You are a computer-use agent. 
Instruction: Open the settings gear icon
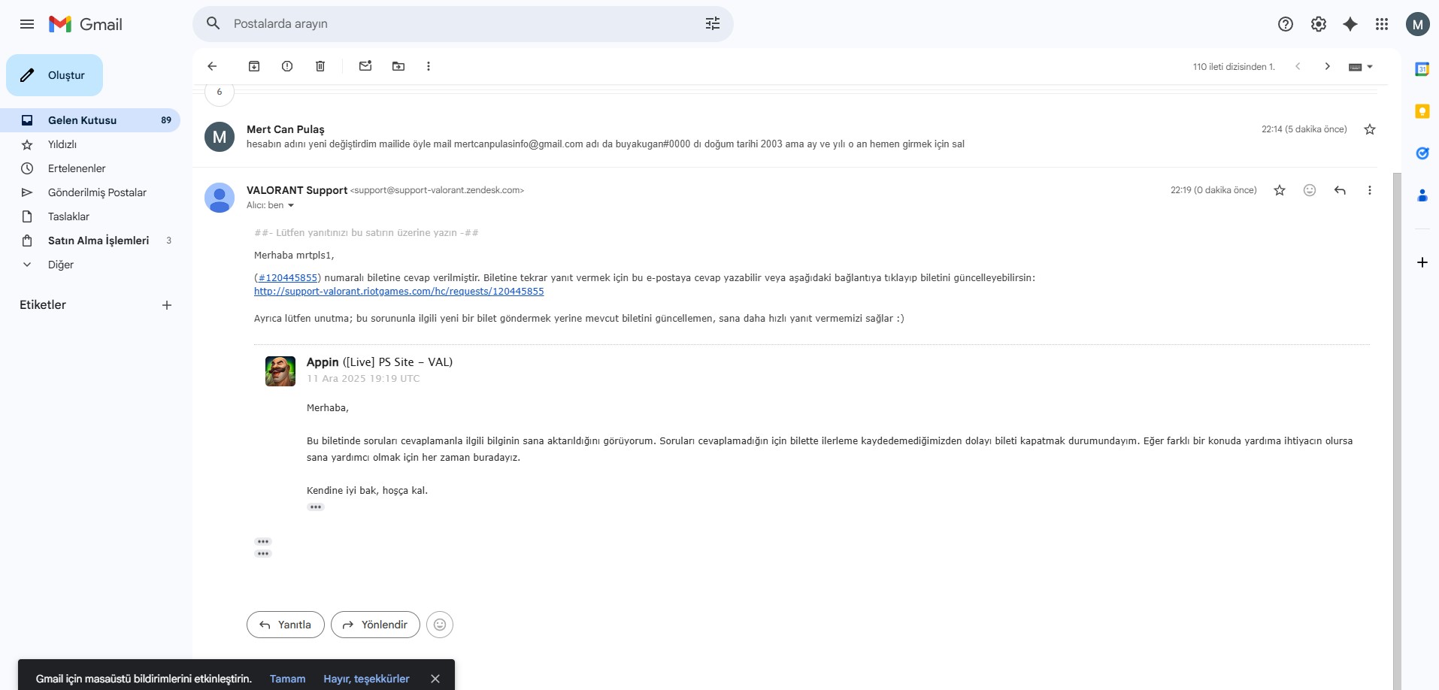pyautogui.click(x=1319, y=24)
